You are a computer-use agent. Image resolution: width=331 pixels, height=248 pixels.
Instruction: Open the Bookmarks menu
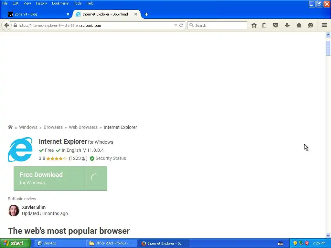pos(60,3)
